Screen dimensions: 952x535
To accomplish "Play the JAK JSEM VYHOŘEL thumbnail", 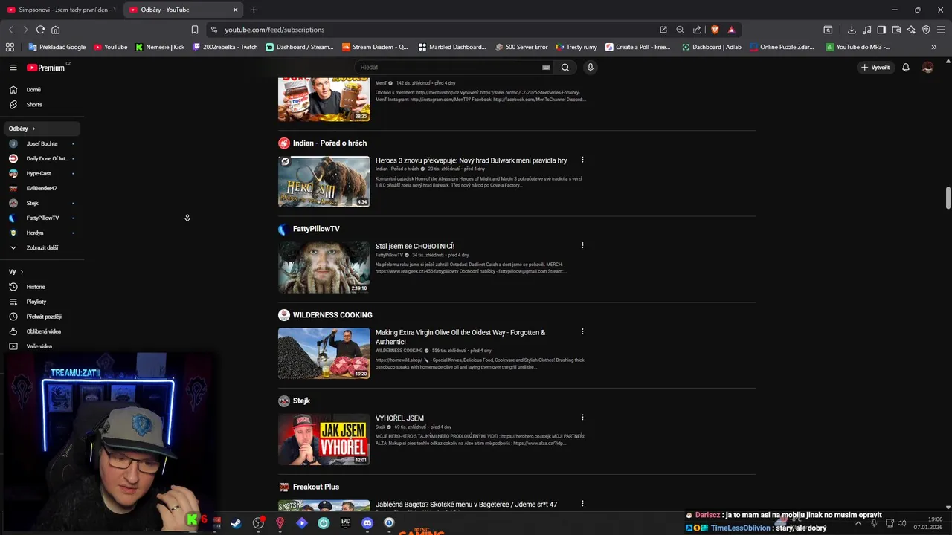I will point(324,439).
